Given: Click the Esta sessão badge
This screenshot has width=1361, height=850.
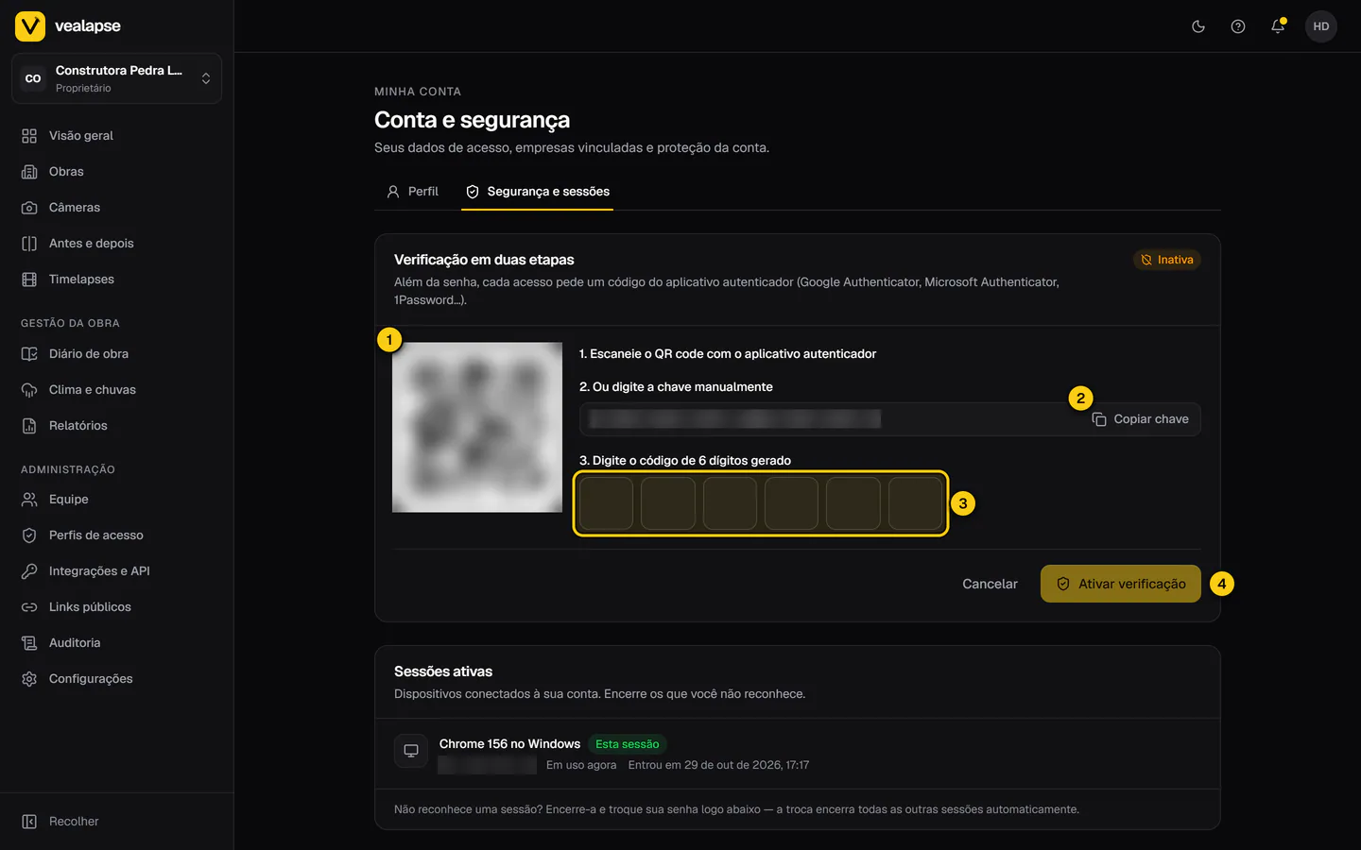Looking at the screenshot, I should [628, 744].
